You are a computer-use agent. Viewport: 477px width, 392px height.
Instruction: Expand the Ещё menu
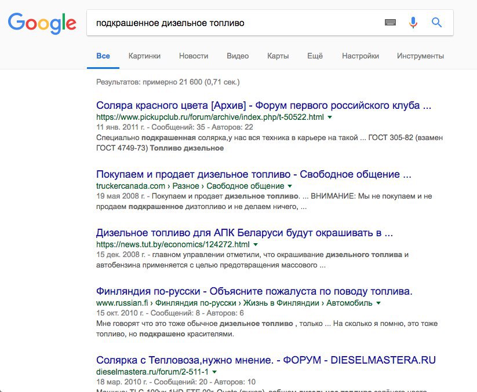pos(315,56)
